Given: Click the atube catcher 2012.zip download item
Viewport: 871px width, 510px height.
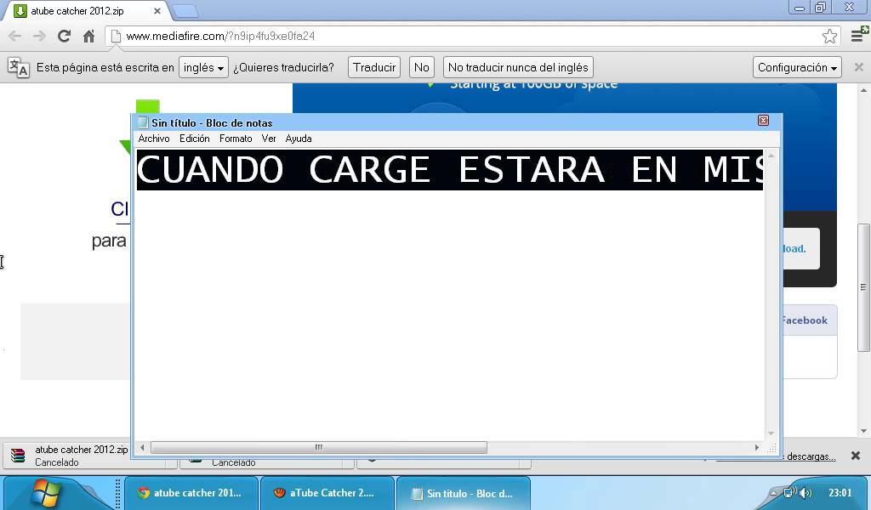Looking at the screenshot, I should [x=66, y=456].
